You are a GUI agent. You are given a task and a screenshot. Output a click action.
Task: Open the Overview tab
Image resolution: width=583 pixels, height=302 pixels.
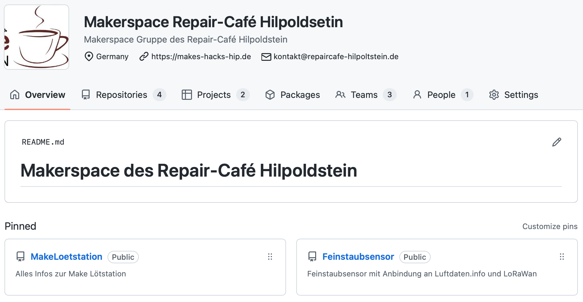point(37,95)
